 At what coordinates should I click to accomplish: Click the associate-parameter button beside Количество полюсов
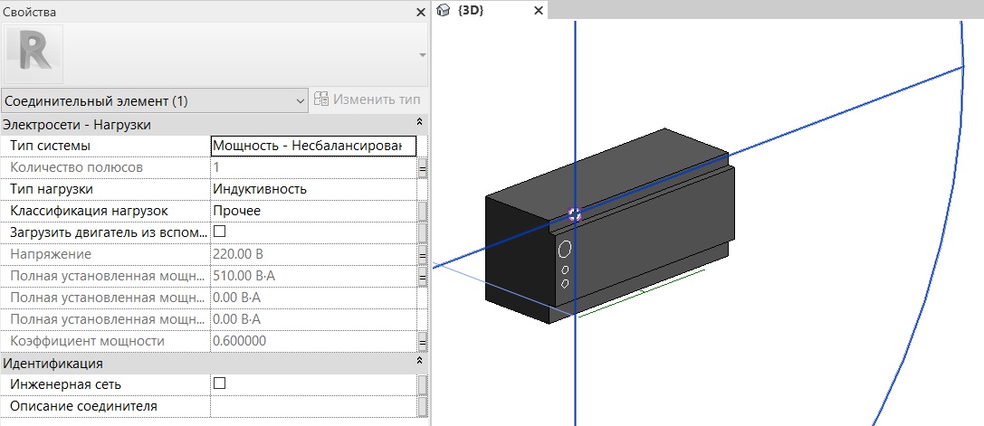(x=422, y=168)
